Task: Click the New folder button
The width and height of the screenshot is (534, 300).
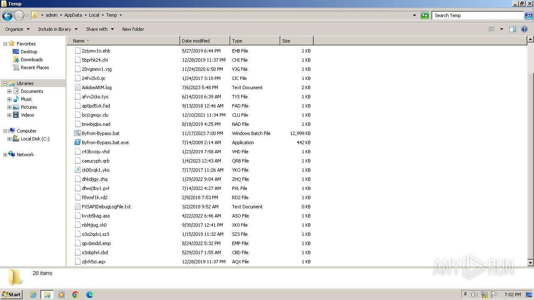Action: (133, 29)
